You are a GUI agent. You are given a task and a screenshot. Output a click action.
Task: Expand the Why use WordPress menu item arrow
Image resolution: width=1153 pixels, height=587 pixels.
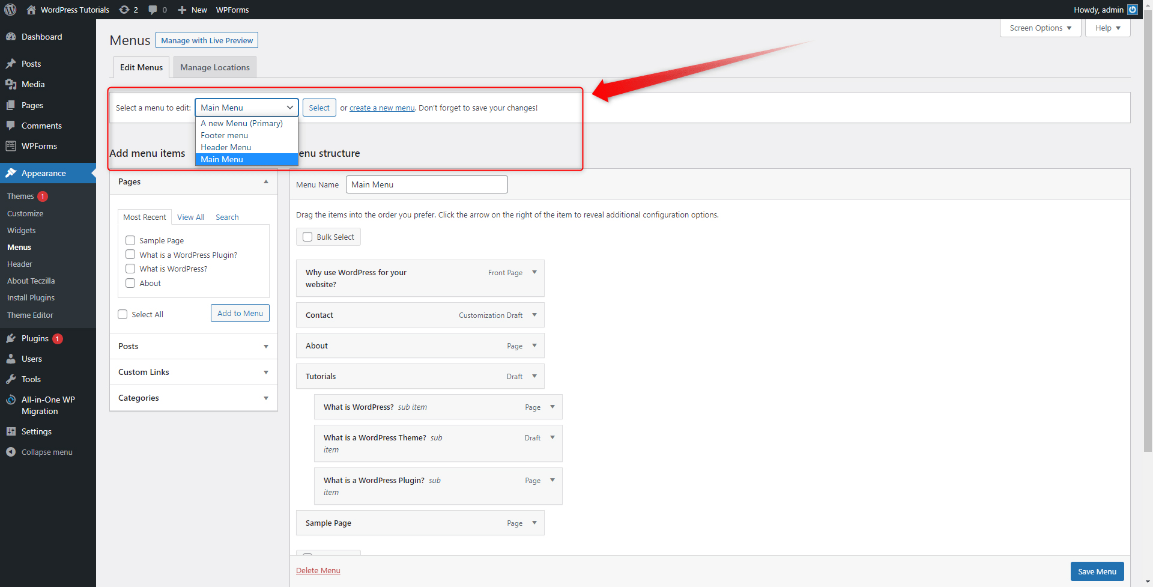[534, 272]
